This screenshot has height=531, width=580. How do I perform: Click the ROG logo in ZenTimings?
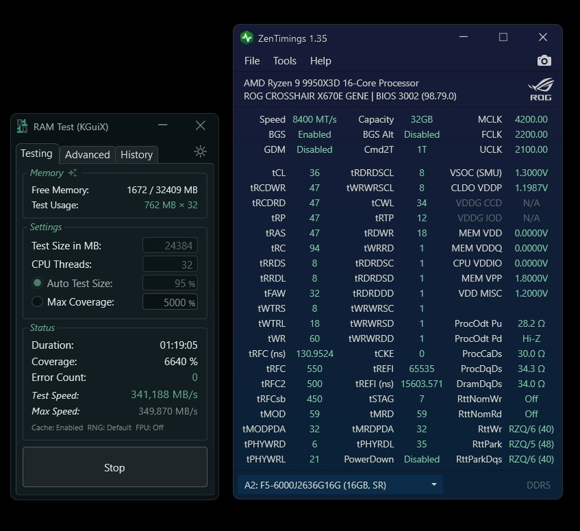(x=540, y=89)
